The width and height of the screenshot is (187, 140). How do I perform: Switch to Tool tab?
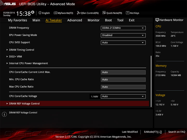click(x=120, y=20)
